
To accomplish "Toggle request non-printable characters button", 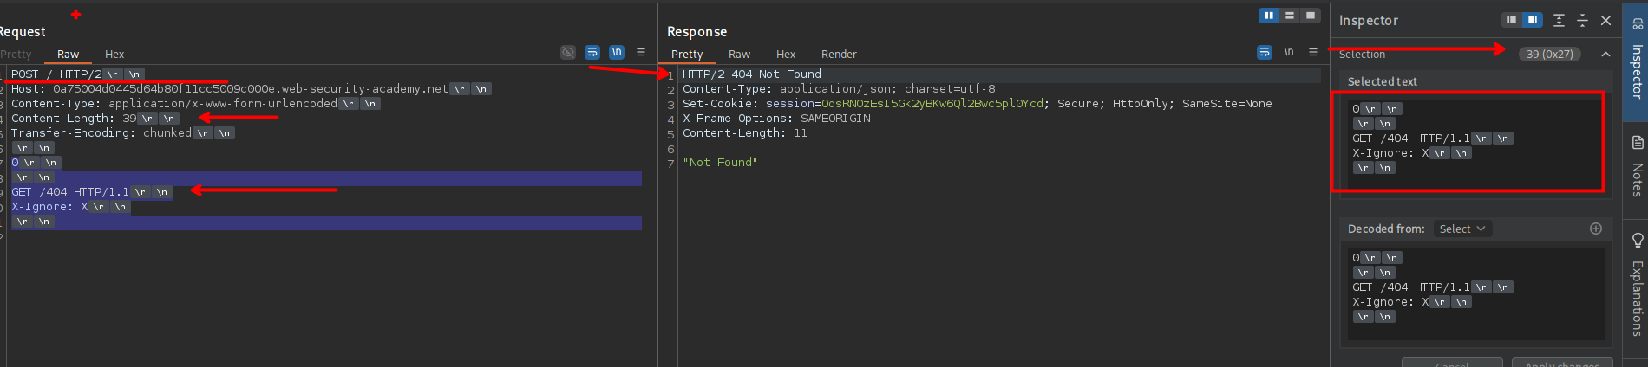I will 617,53.
